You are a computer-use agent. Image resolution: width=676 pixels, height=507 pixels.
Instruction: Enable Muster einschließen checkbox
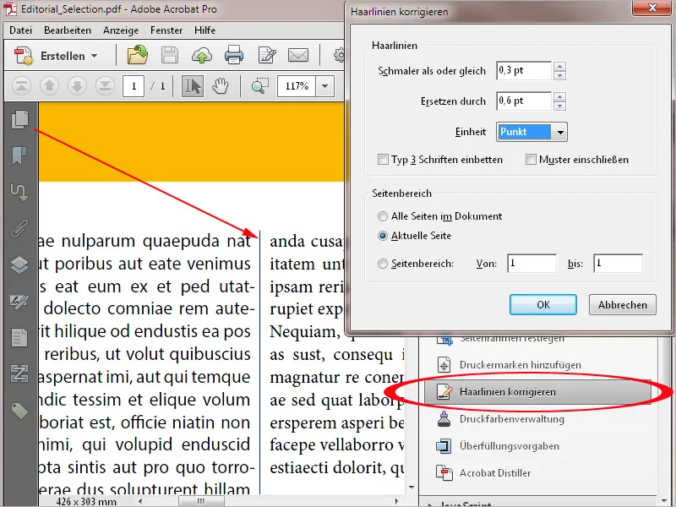[x=531, y=160]
